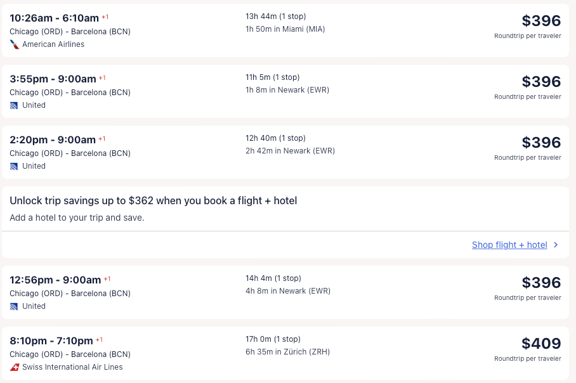Select the 10:26am - 6:10am American flight
The height and width of the screenshot is (383, 576).
(54, 18)
